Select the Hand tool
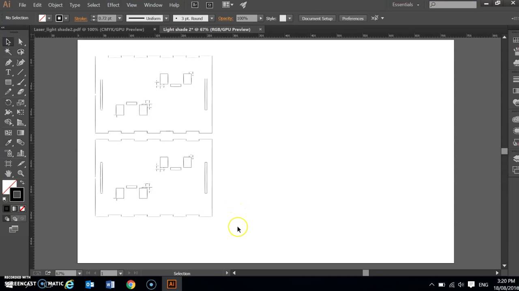The image size is (519, 291). 8,173
